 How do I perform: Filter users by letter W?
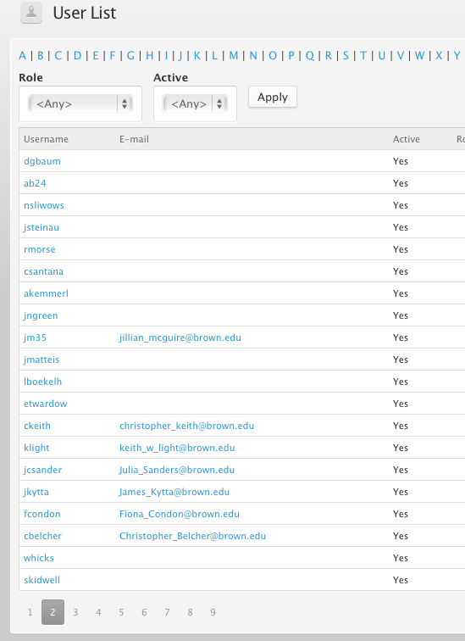coord(419,56)
